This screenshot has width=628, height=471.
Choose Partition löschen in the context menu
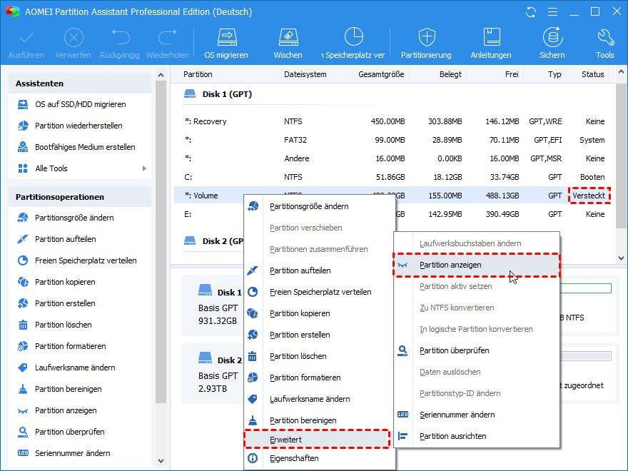319,356
